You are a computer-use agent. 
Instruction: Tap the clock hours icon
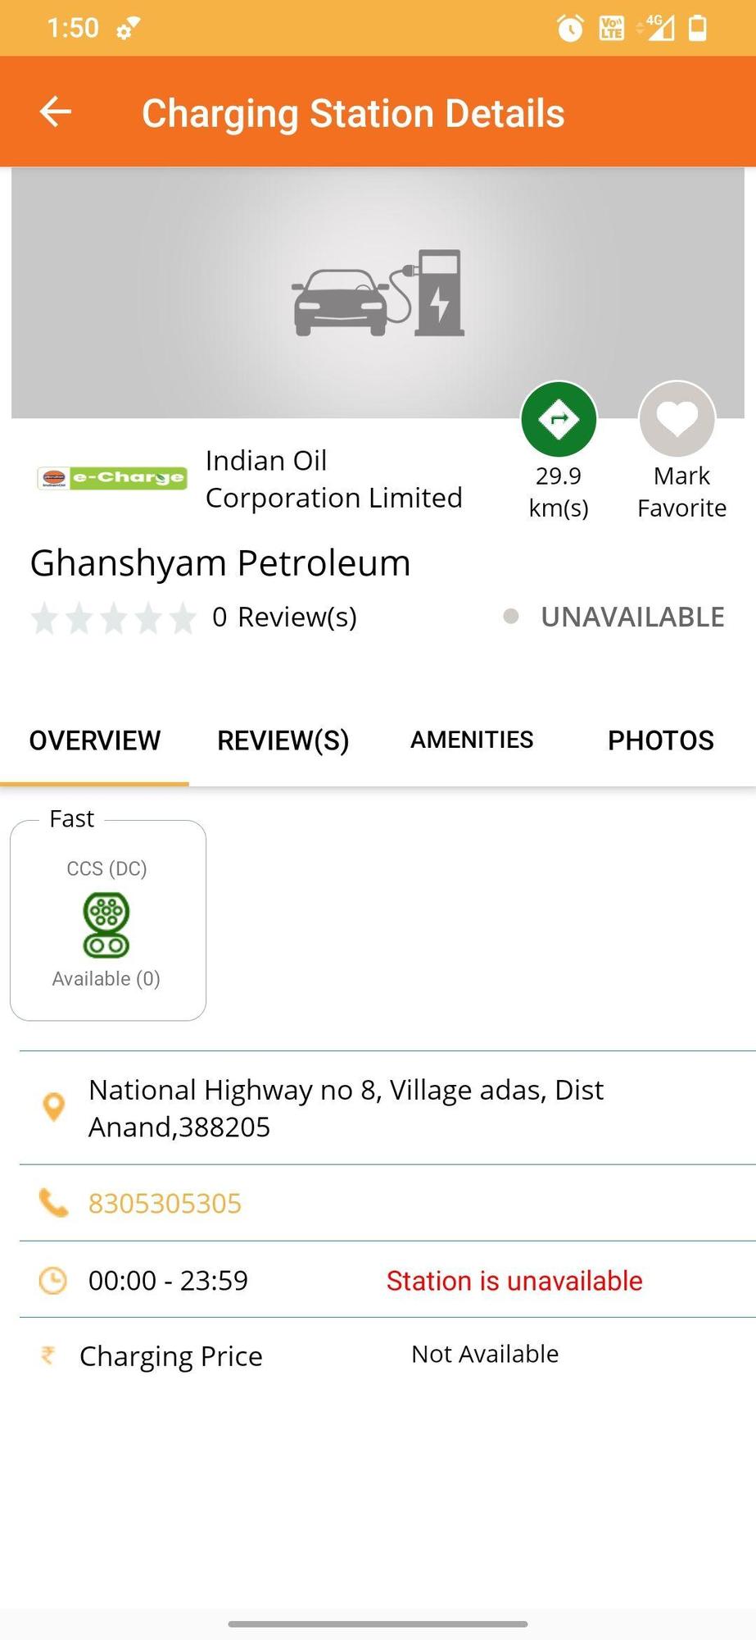point(53,1280)
